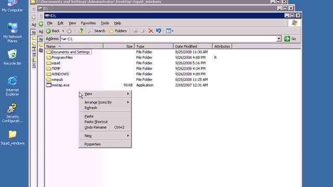The width and height of the screenshot is (333, 187).
Task: Select the WINDOWS folder icon
Action: pos(48,74)
